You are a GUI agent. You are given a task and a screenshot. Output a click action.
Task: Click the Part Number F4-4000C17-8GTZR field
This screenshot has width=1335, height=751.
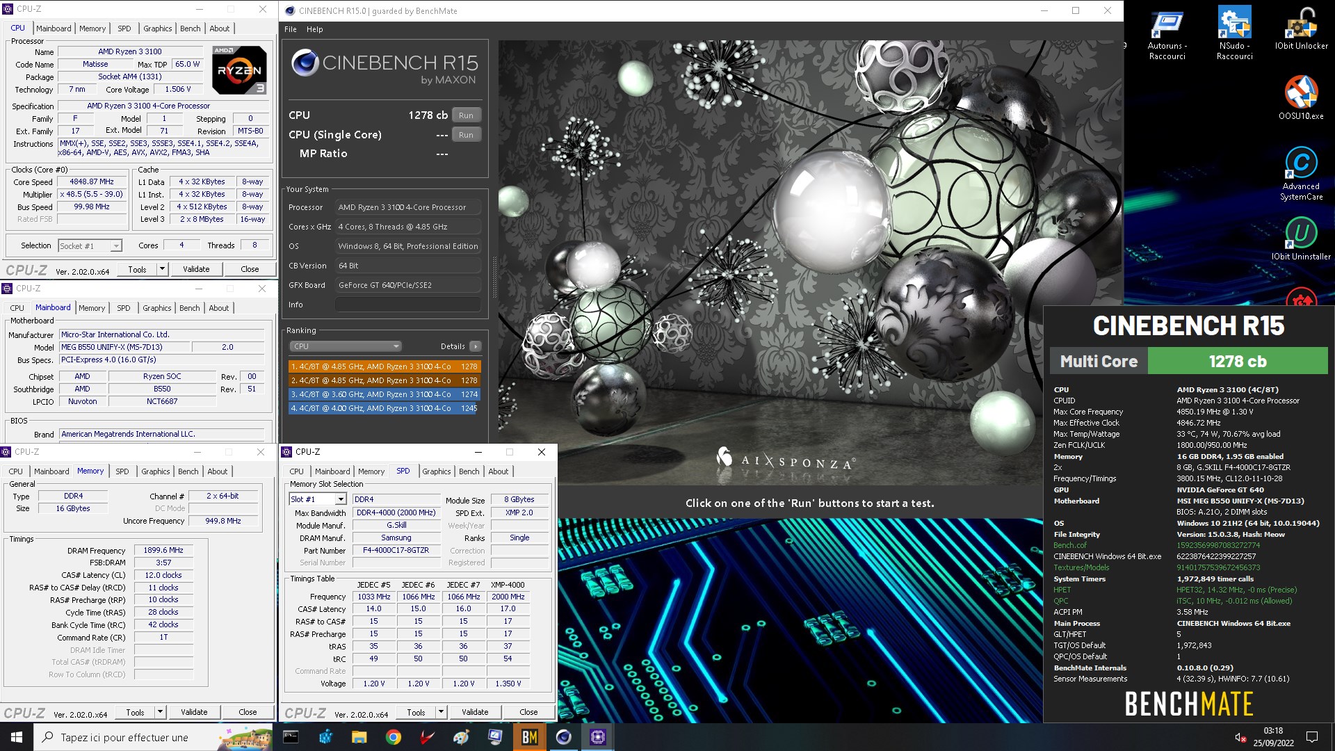click(x=396, y=550)
